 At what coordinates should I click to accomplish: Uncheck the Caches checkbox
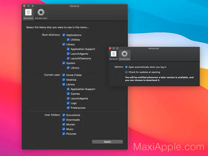(68, 94)
